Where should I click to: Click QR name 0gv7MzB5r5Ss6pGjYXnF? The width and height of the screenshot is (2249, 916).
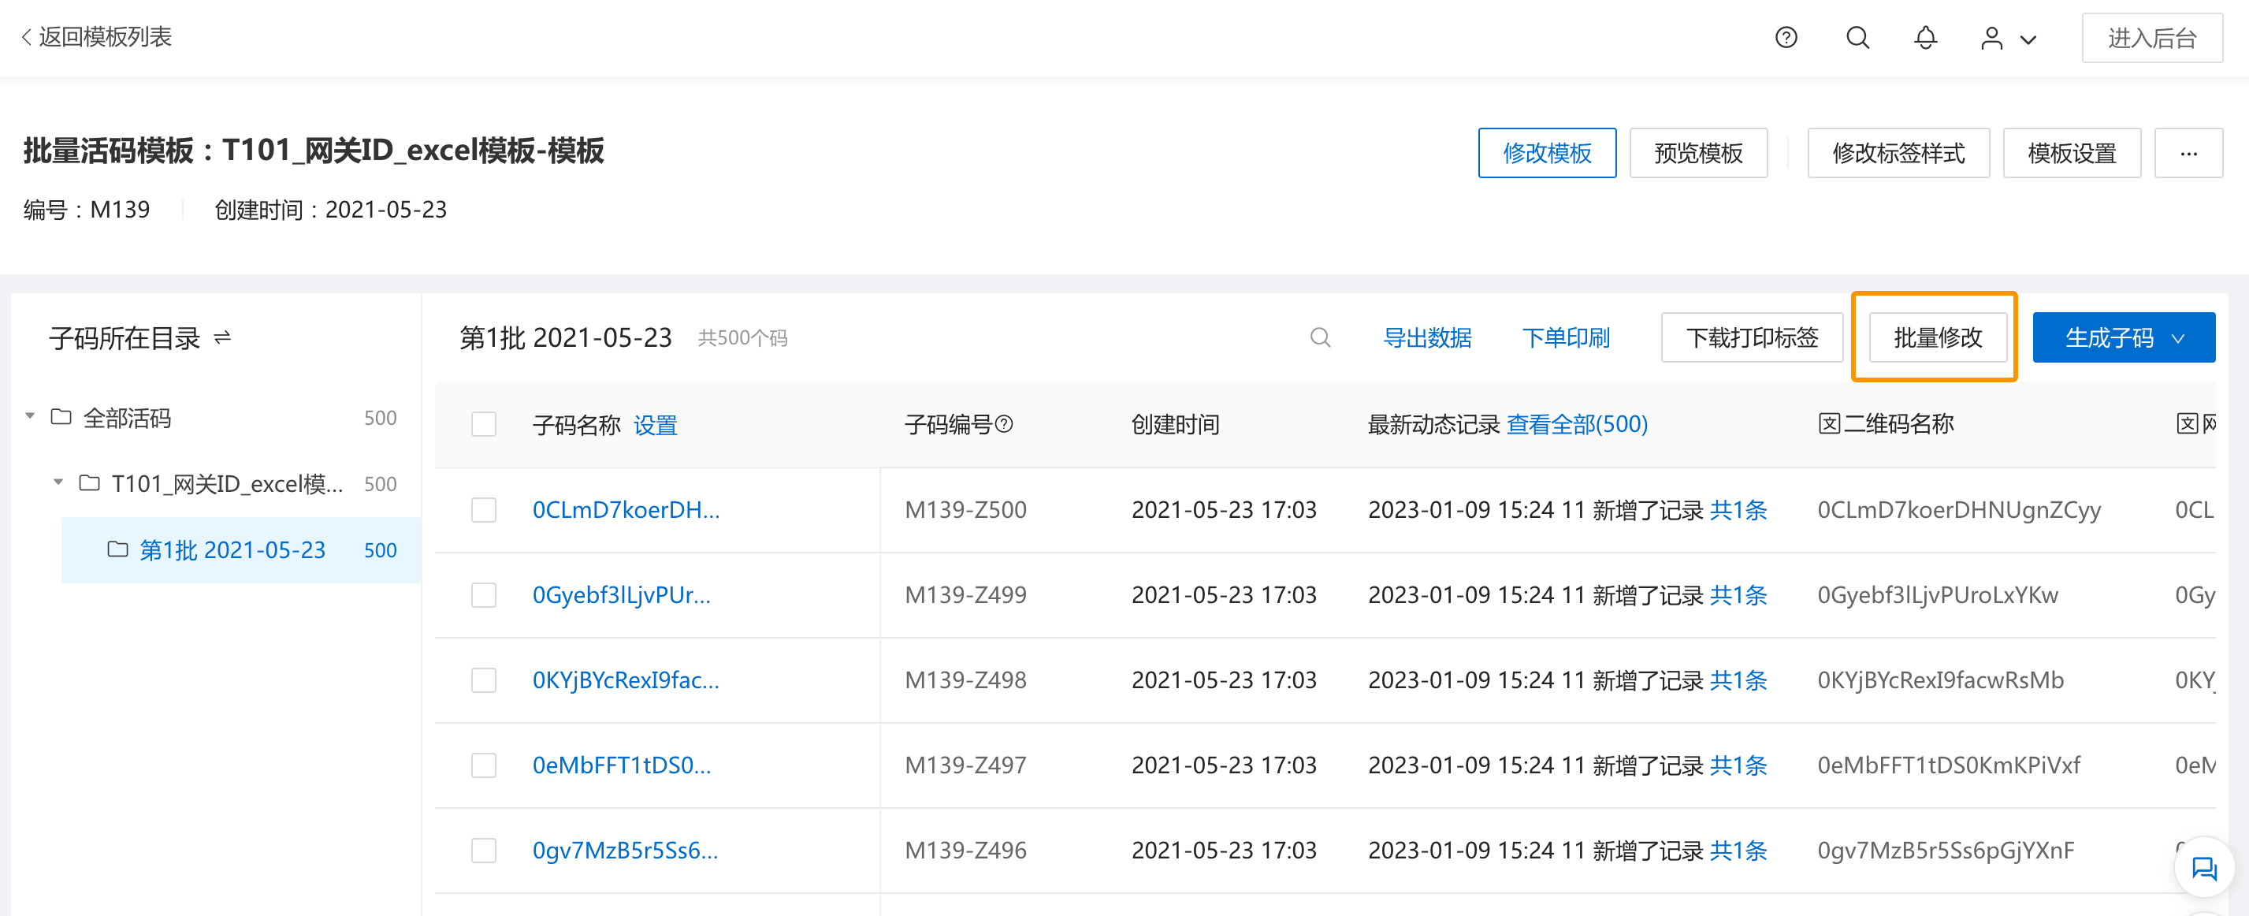pos(1945,851)
